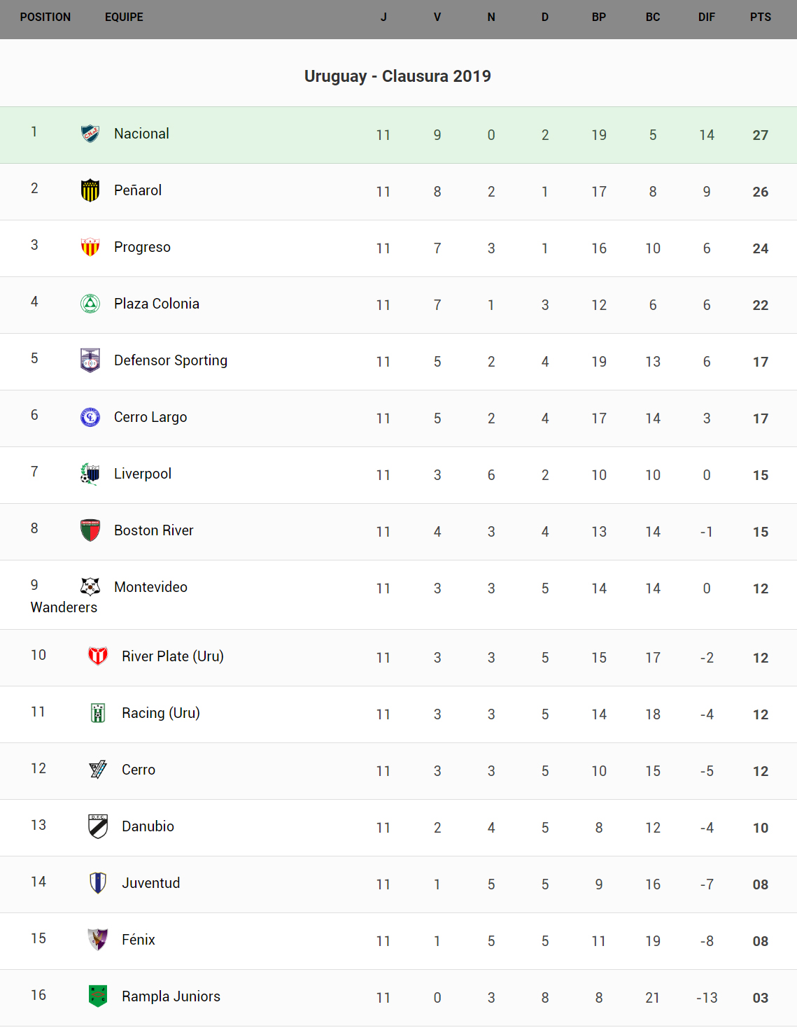Click the Boston River shield icon

[x=90, y=530]
